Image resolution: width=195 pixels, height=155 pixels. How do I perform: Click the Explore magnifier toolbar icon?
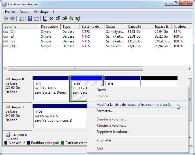coord(71,18)
